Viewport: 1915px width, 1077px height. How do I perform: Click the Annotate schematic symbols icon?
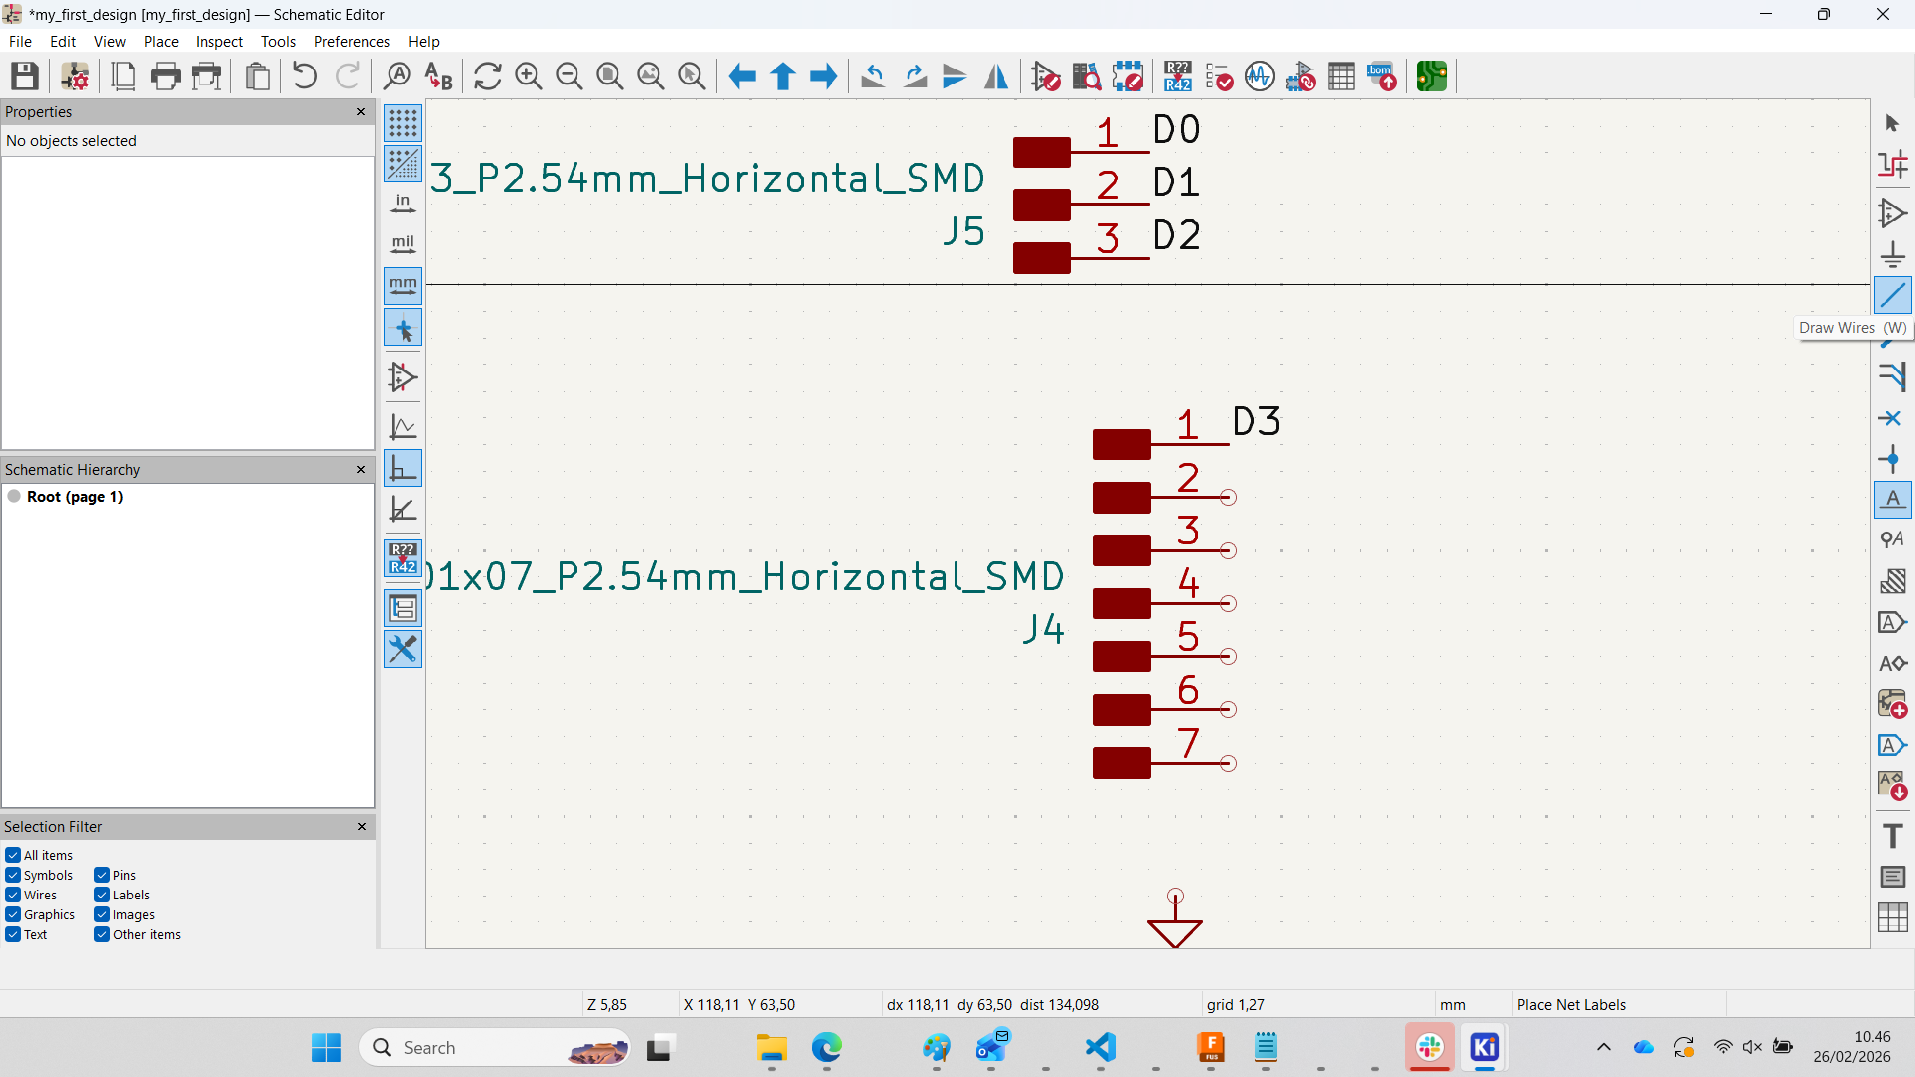(1178, 76)
